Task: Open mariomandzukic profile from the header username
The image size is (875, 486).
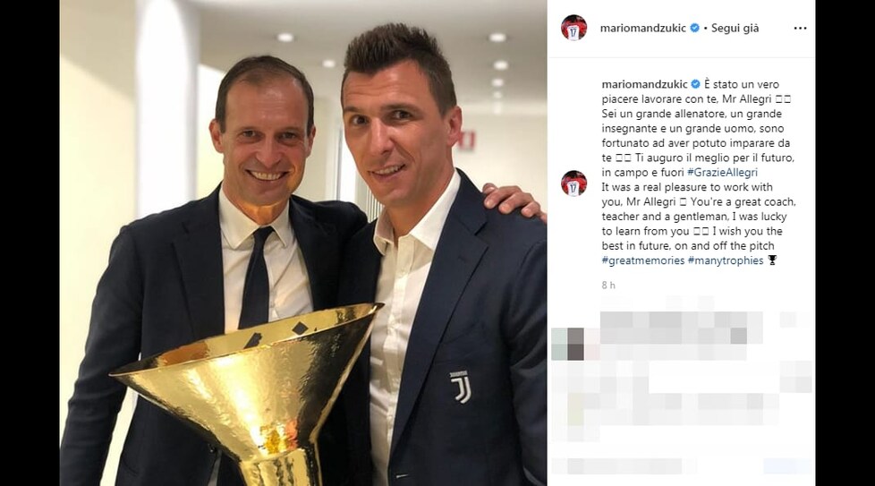Action: 643,28
